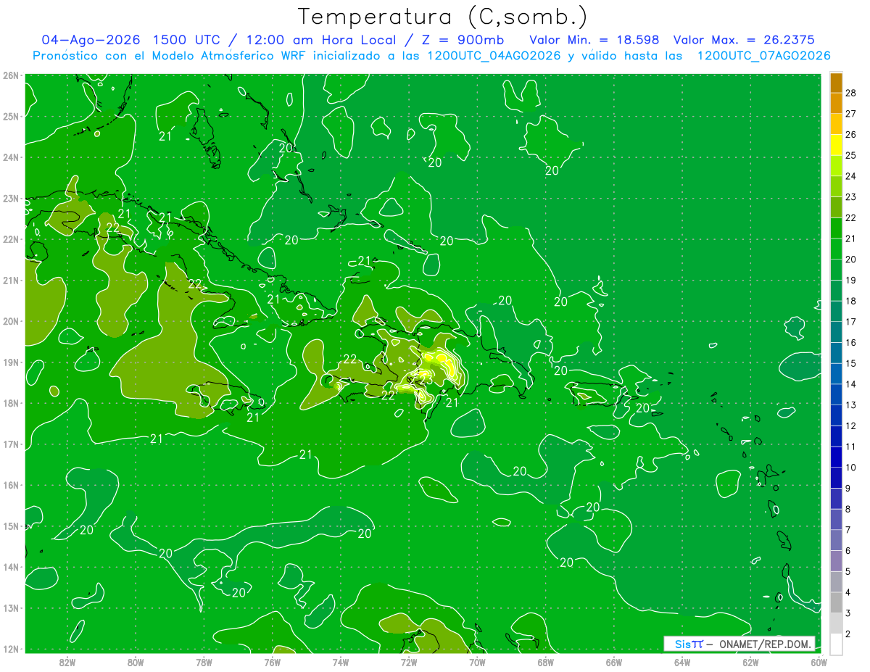Click the '18' label on the color legend
870x672 pixels.
[x=851, y=301]
